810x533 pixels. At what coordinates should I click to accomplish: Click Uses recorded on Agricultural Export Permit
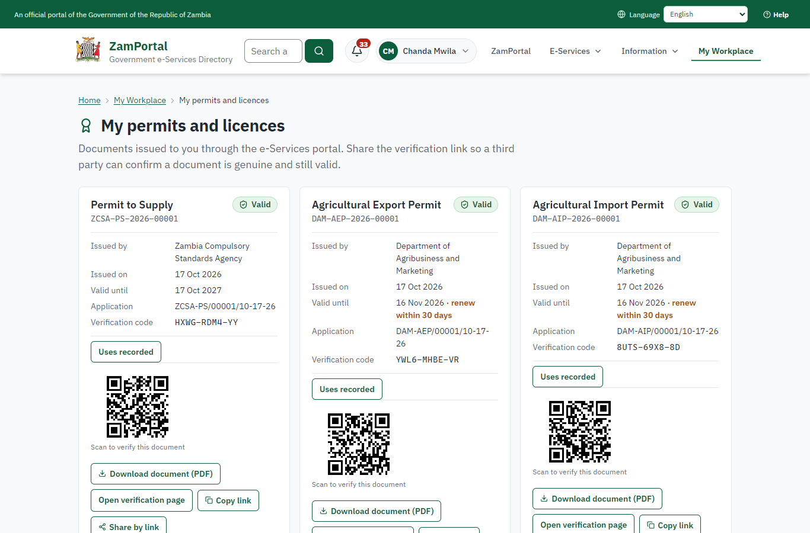pyautogui.click(x=347, y=389)
